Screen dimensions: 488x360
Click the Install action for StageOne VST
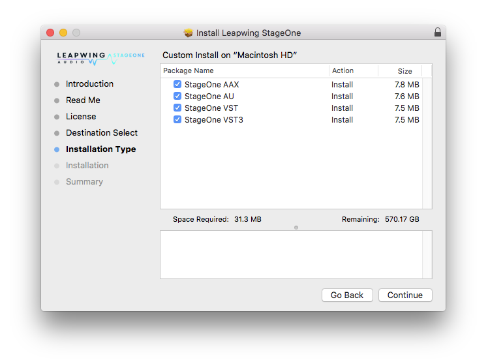(x=342, y=108)
